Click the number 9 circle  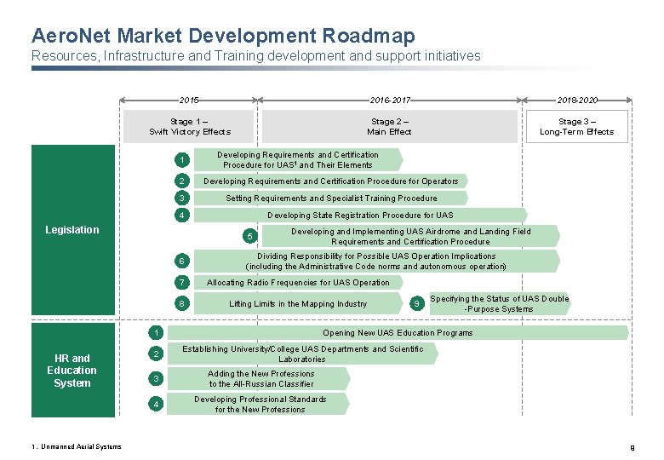tap(417, 303)
